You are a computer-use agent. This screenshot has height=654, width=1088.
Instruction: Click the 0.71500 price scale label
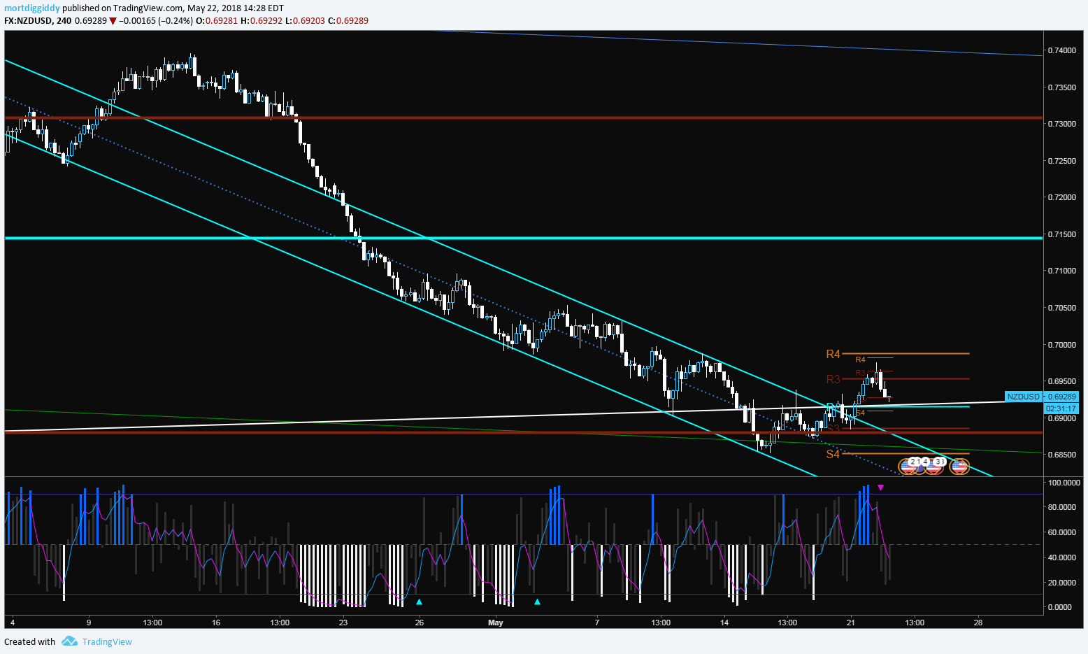point(1061,234)
